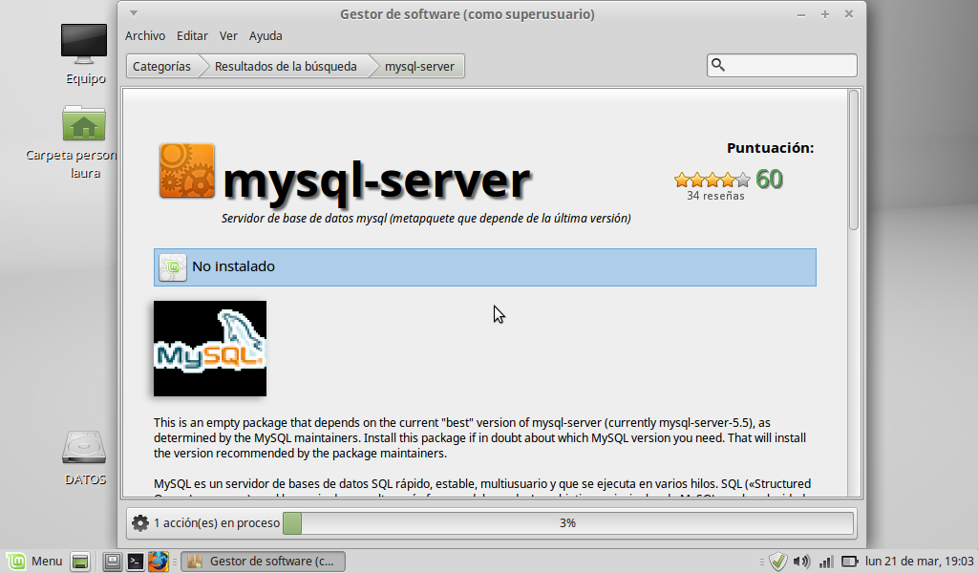The height and width of the screenshot is (573, 978).
Task: Open the Ayuda menu
Action: pos(266,36)
